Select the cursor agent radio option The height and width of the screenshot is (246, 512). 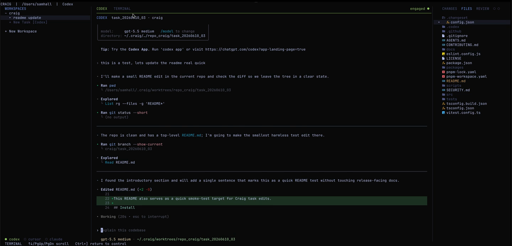click(32, 239)
